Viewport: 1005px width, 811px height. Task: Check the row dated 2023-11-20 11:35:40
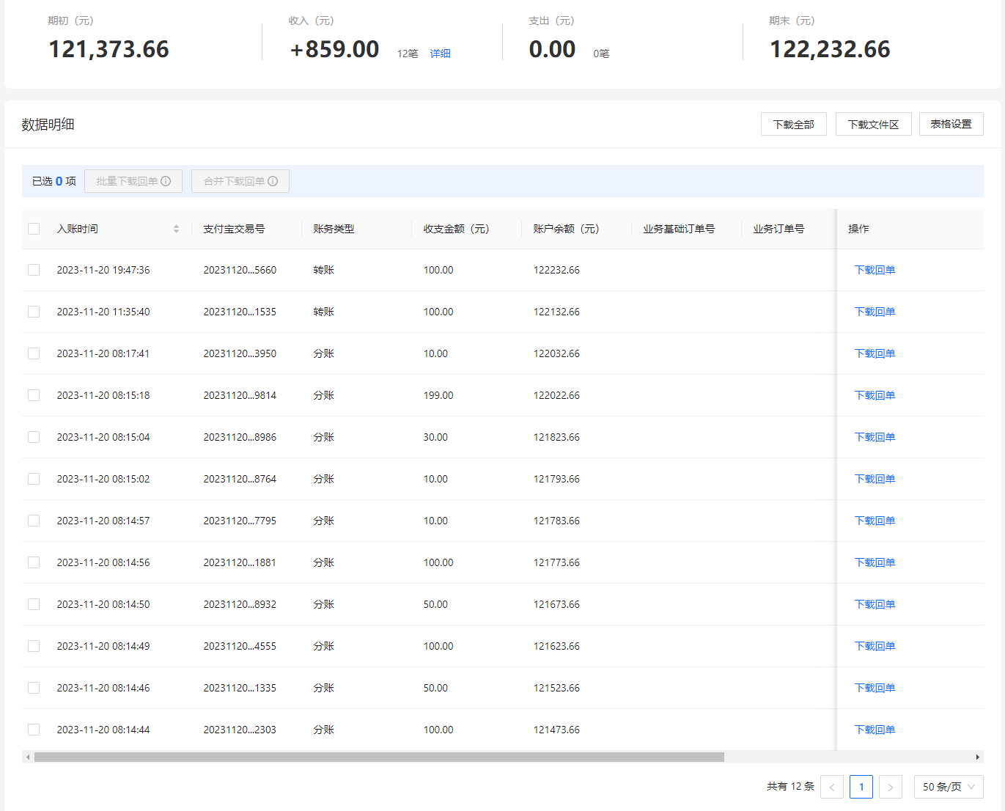pyautogui.click(x=34, y=312)
